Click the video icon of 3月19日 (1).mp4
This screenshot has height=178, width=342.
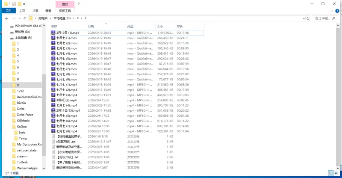coord(53,33)
